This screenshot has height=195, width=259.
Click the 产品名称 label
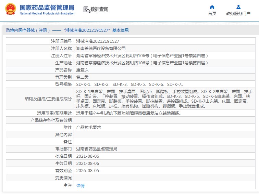[63, 70]
